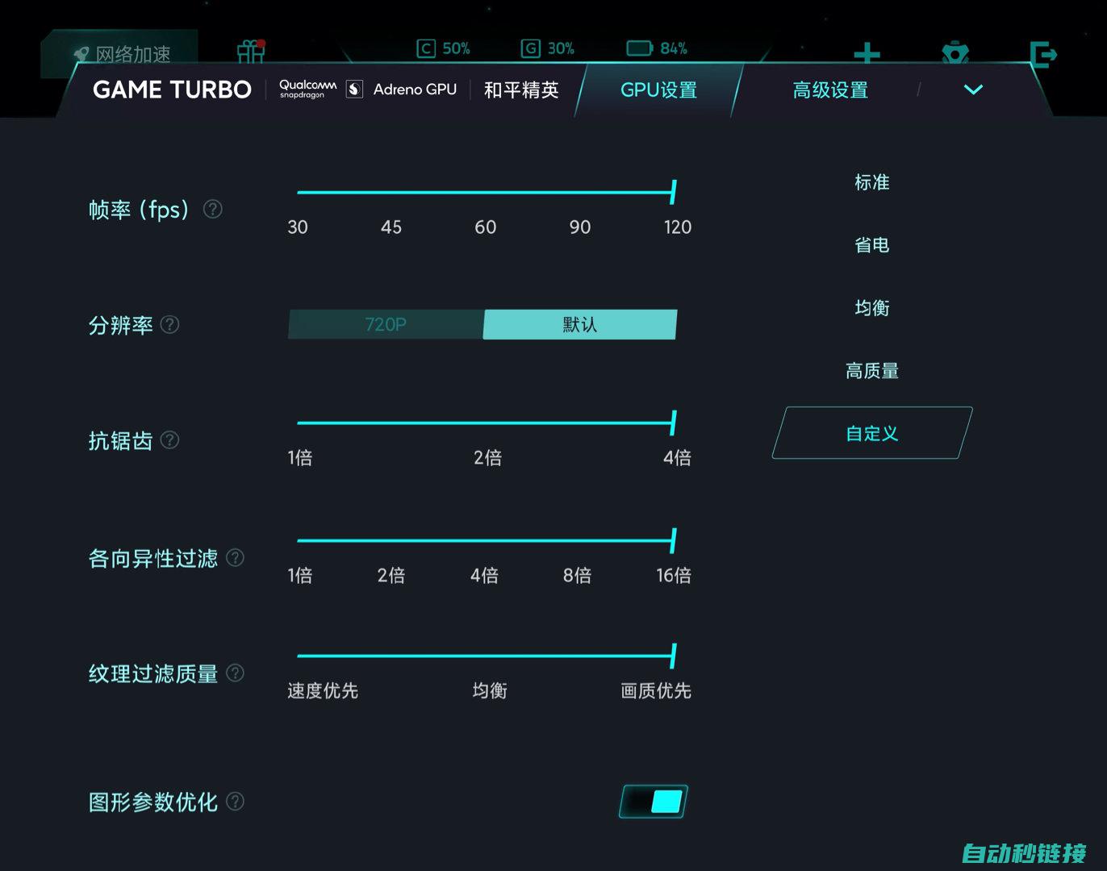Screen dimensions: 1107x871
Task: Set texture filtering to 画质优先
Action: (656, 691)
